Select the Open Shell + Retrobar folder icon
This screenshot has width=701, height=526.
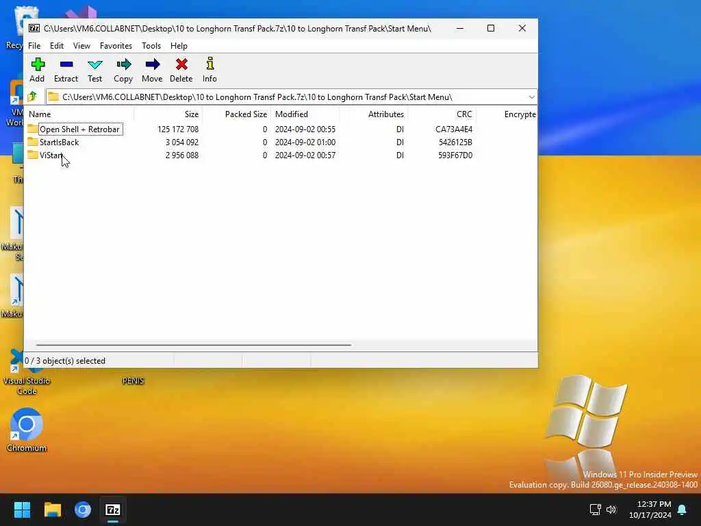(32, 129)
